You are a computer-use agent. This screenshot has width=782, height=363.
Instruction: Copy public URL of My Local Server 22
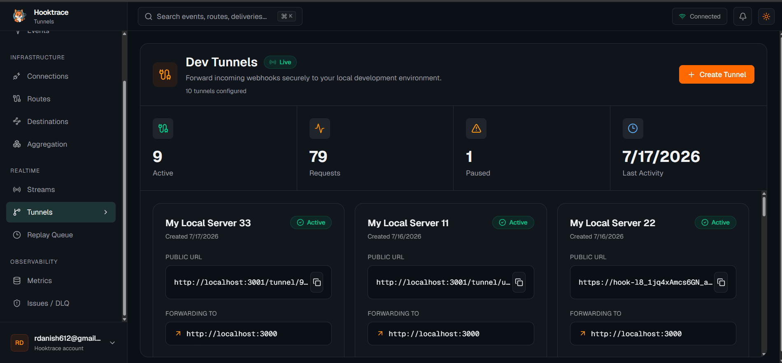click(721, 282)
